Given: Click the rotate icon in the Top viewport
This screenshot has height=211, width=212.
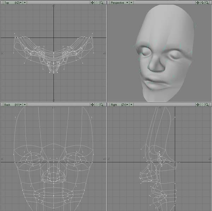Looking at the screenshot, I should [97, 2].
